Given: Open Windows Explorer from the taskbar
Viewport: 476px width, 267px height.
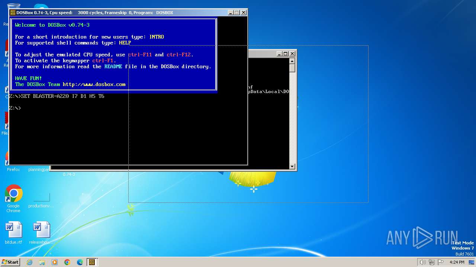Looking at the screenshot, I should point(42,262).
